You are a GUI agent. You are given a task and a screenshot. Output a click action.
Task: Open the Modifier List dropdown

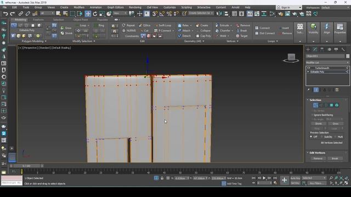pos(327,62)
